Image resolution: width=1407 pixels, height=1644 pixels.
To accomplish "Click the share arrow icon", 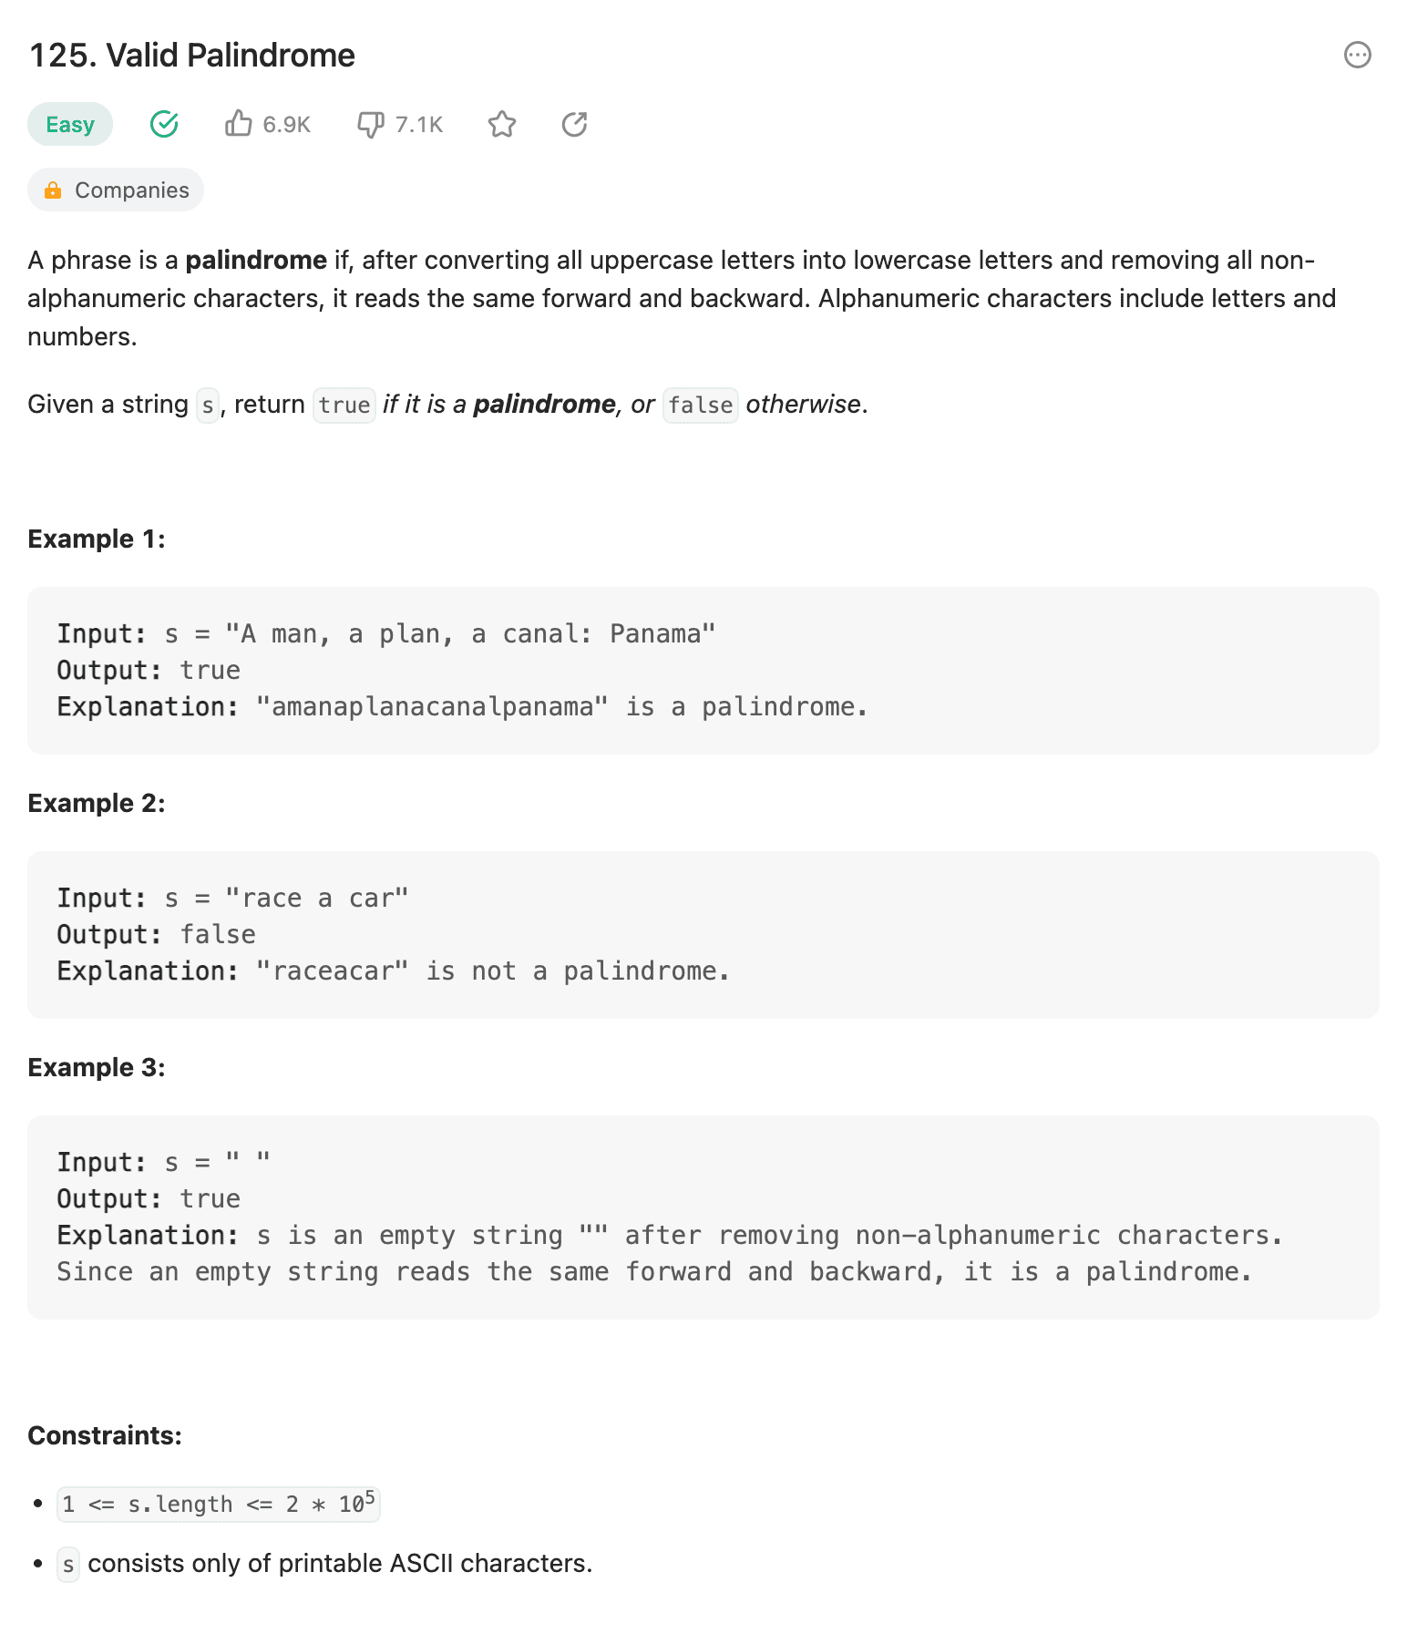I will coord(574,124).
